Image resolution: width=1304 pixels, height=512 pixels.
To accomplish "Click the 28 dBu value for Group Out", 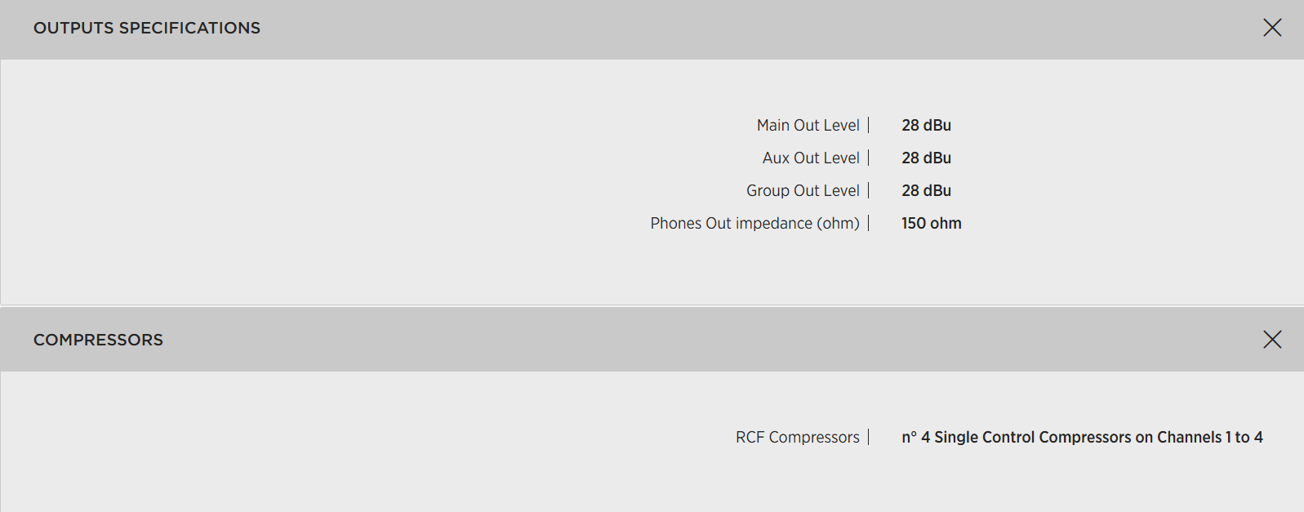I will pyautogui.click(x=926, y=190).
